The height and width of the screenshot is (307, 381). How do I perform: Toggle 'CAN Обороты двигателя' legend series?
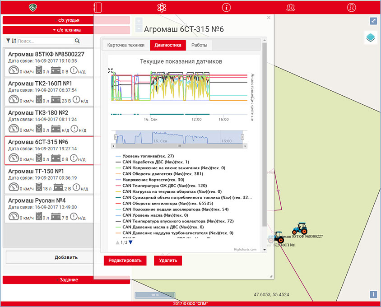point(158,173)
